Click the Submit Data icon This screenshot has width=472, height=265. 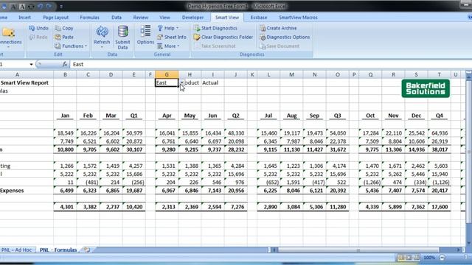pos(122,37)
